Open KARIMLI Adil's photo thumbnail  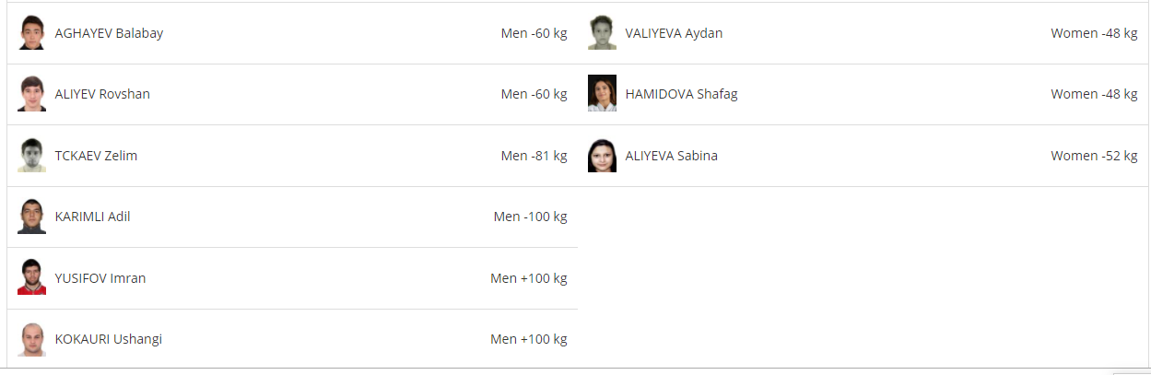31,217
